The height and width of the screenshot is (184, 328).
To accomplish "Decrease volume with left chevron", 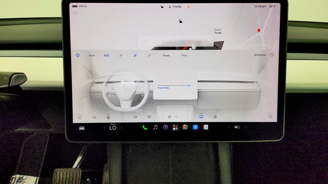I will [x=229, y=127].
